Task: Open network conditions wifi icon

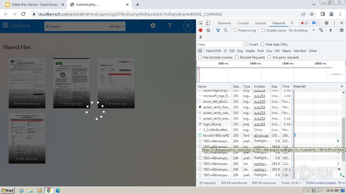Action: (x=321, y=30)
